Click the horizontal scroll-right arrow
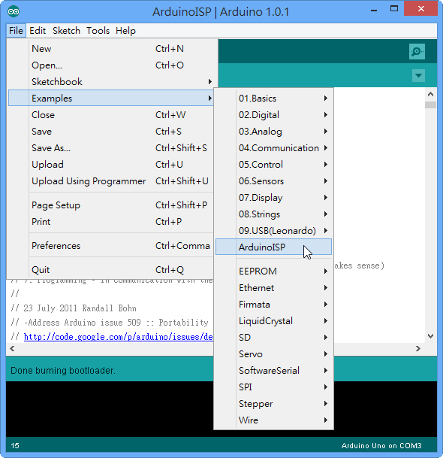This screenshot has width=443, height=458. tap(418, 348)
